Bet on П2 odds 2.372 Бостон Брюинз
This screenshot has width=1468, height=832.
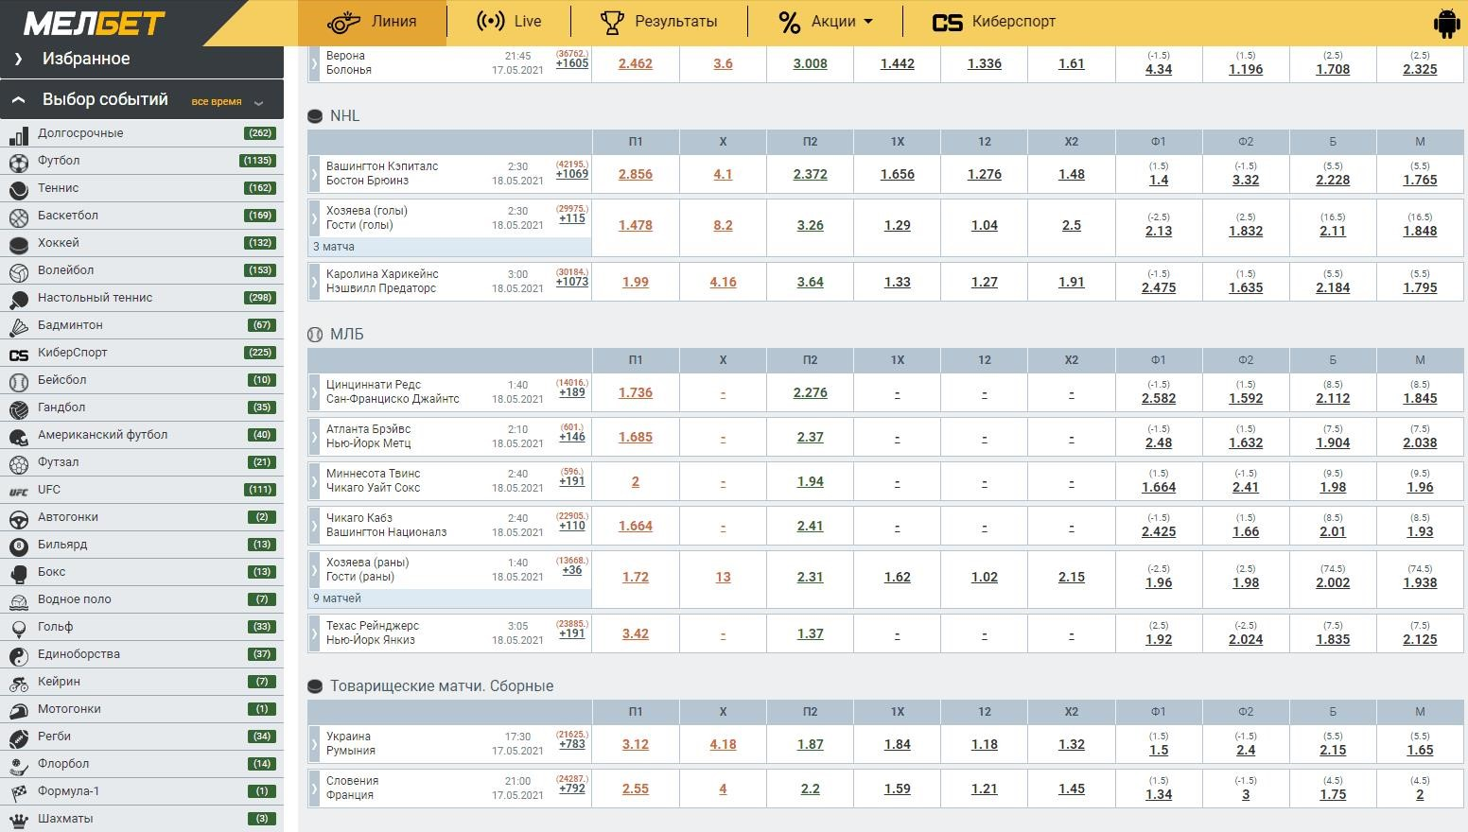[x=810, y=174]
